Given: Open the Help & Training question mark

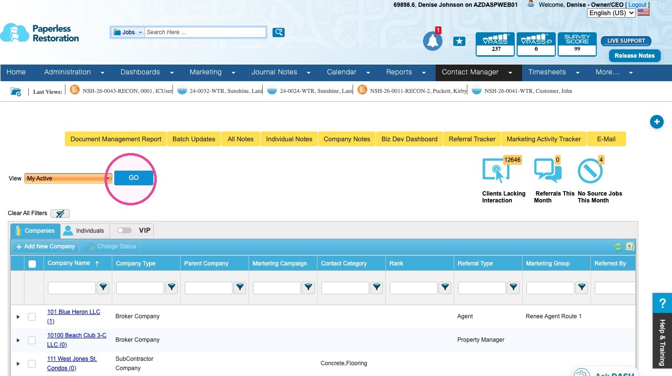Looking at the screenshot, I should 662,303.
